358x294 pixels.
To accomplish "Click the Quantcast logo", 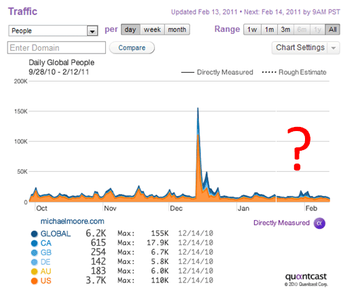I will [x=306, y=276].
